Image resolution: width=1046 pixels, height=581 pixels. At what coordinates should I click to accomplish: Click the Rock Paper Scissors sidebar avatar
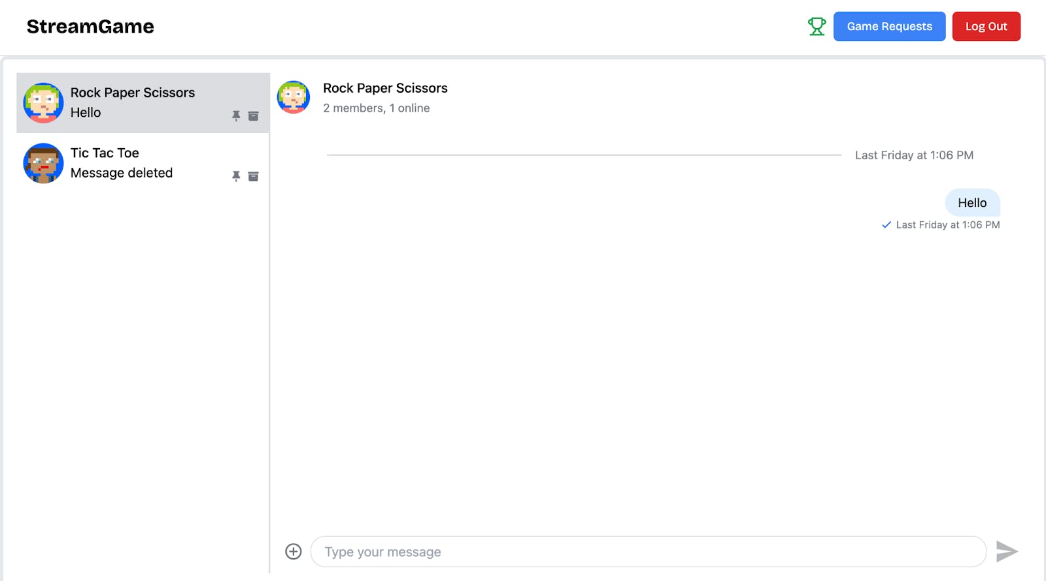43,102
